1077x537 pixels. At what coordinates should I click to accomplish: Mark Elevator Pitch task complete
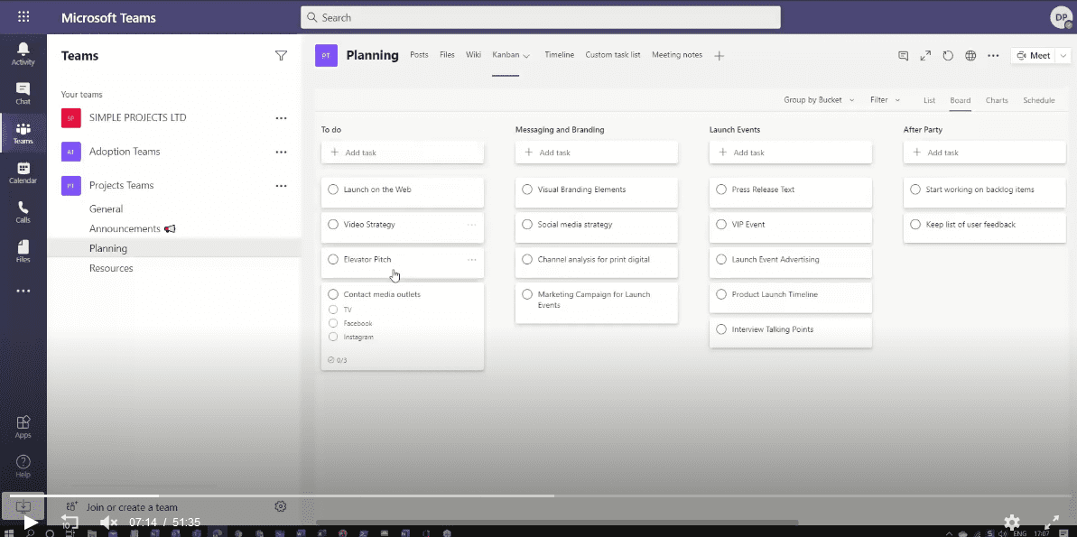click(333, 260)
